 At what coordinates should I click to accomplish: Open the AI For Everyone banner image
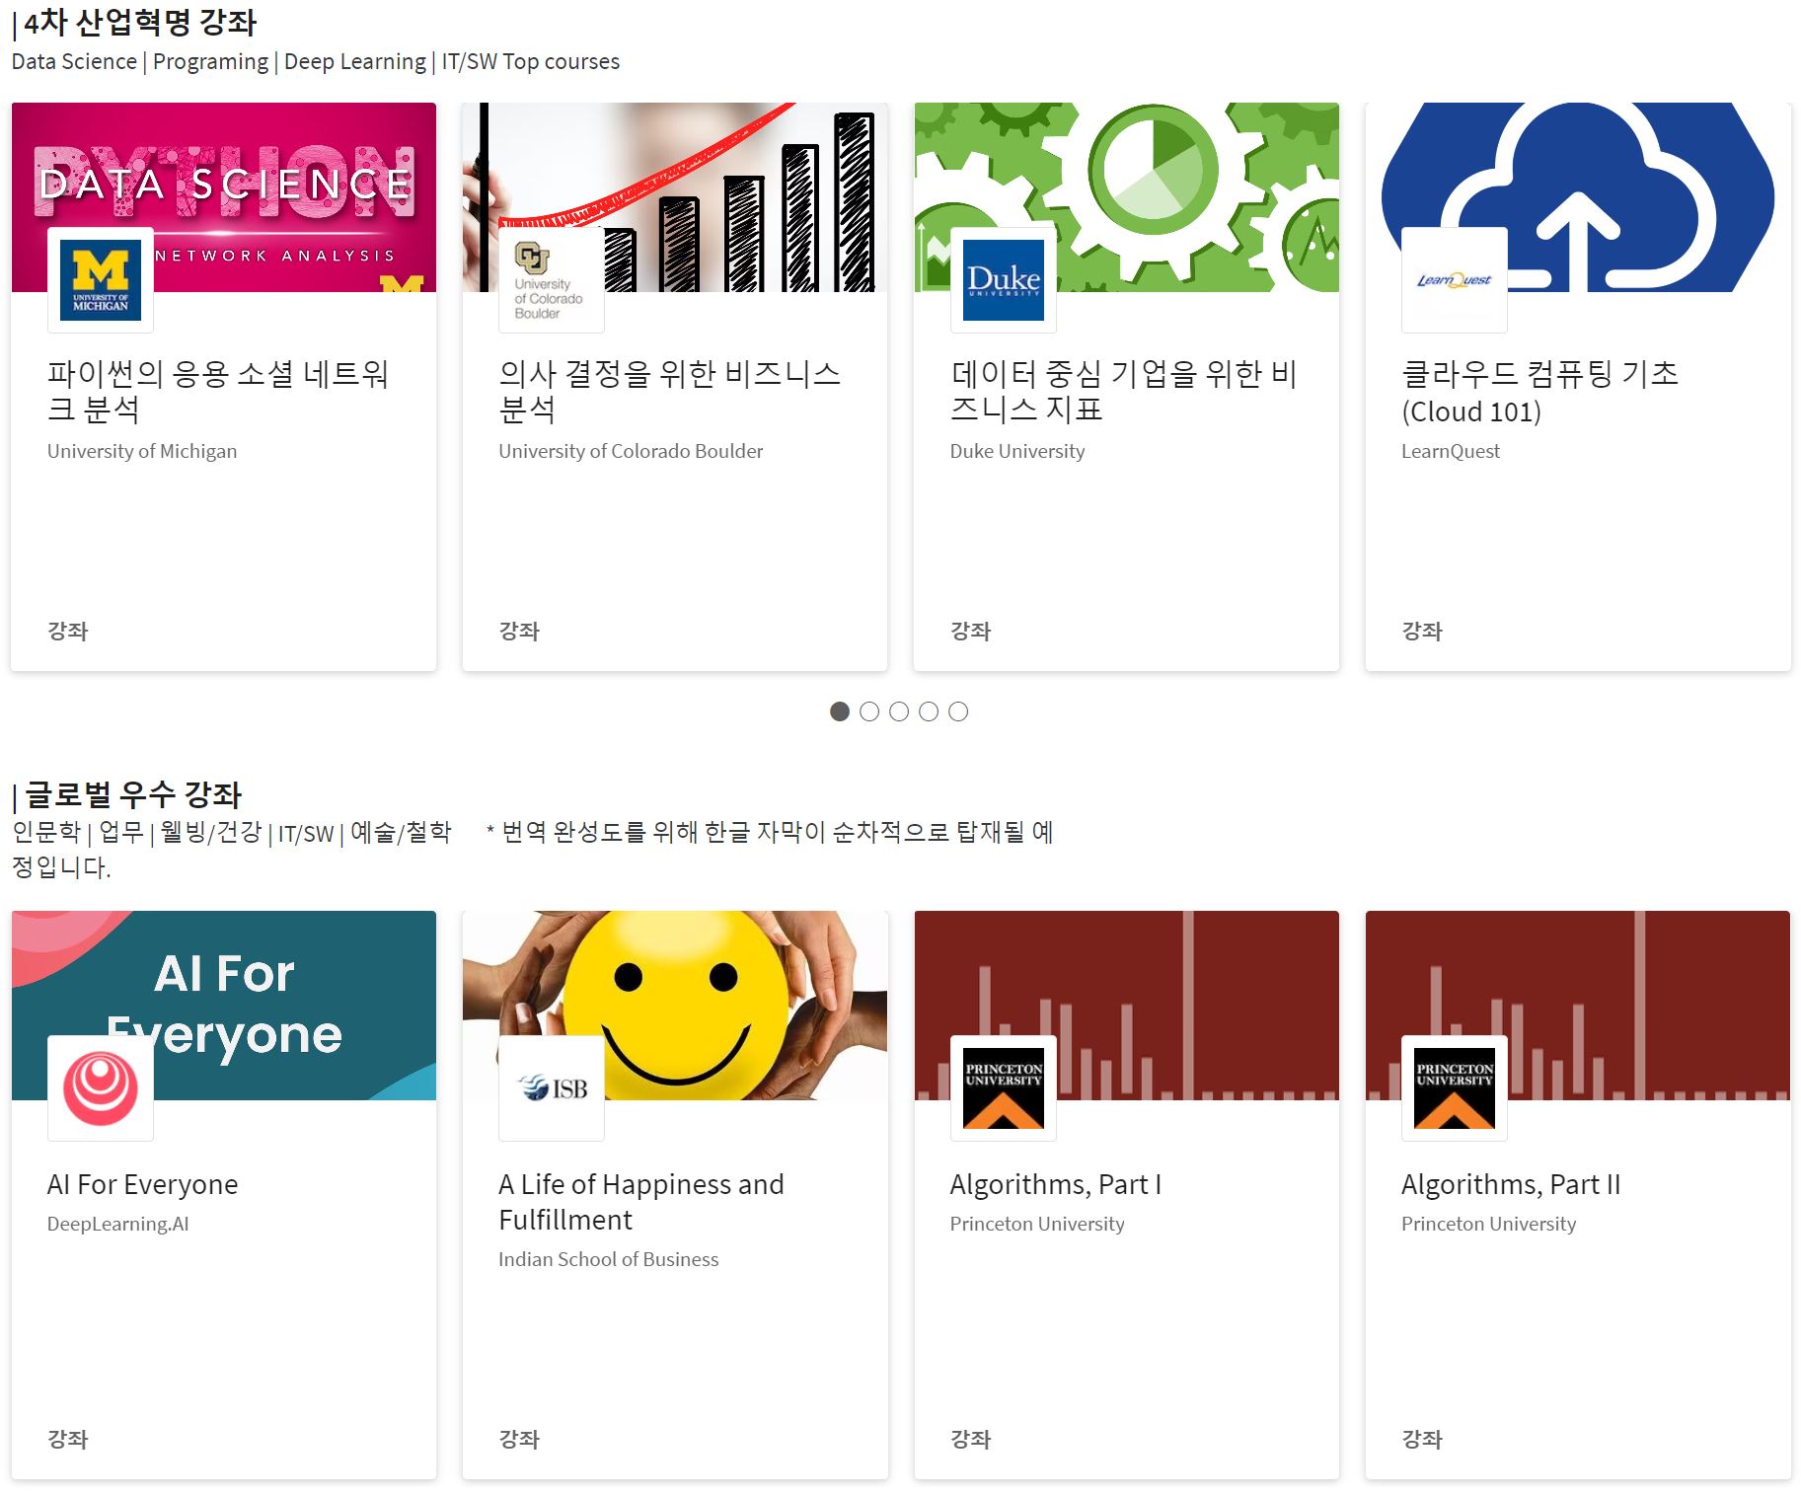click(x=224, y=1006)
